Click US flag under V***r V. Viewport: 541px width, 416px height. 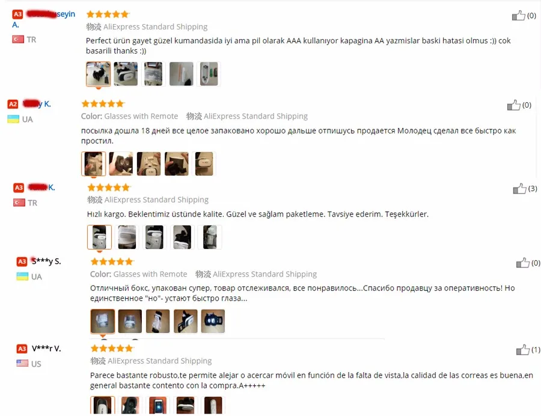pyautogui.click(x=22, y=364)
